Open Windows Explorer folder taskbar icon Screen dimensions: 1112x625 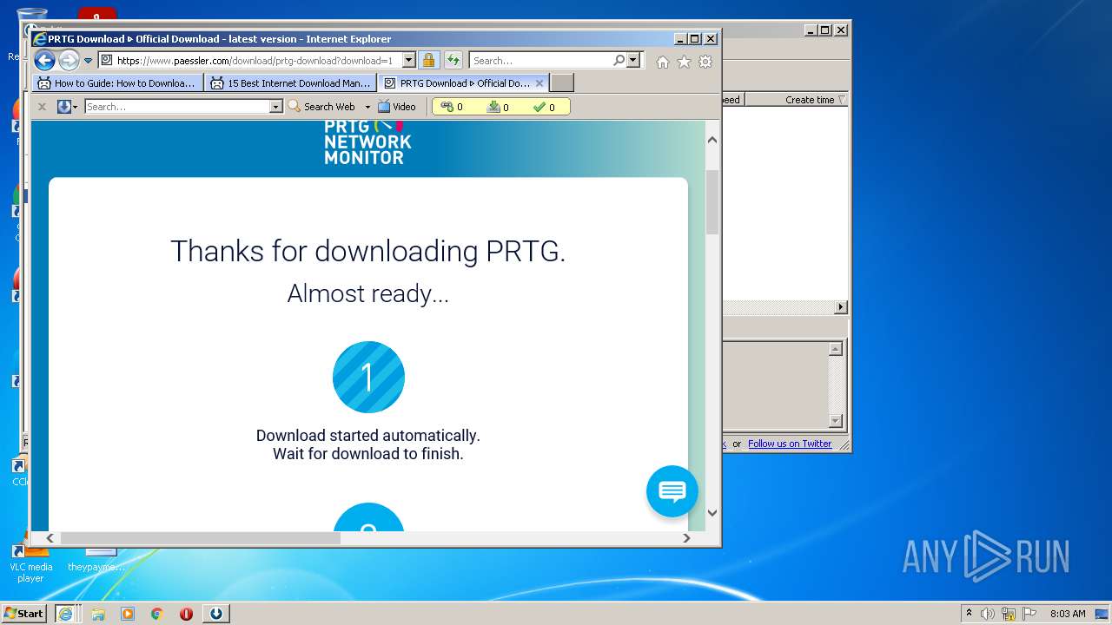pos(98,614)
